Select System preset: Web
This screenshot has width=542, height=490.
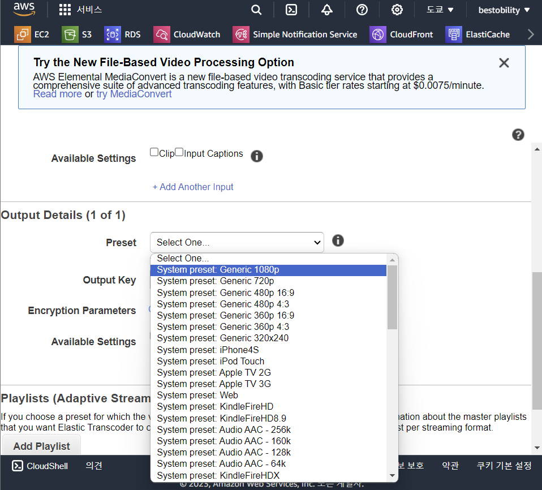point(268,396)
